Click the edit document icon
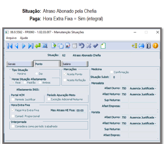164x144 pixels. pos(68,46)
